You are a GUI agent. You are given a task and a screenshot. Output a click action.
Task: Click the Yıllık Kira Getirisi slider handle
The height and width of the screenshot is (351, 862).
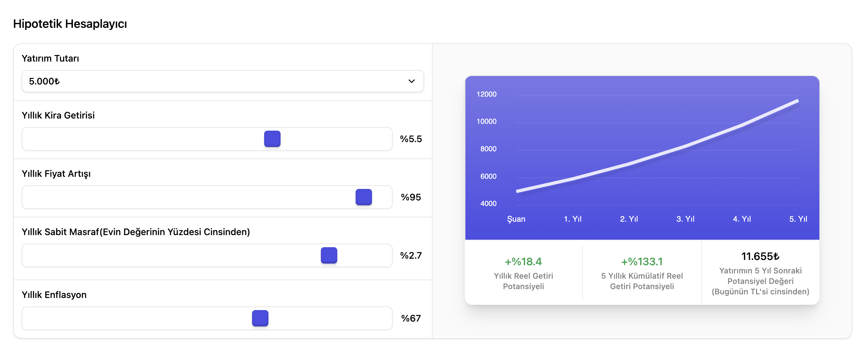[x=272, y=139]
